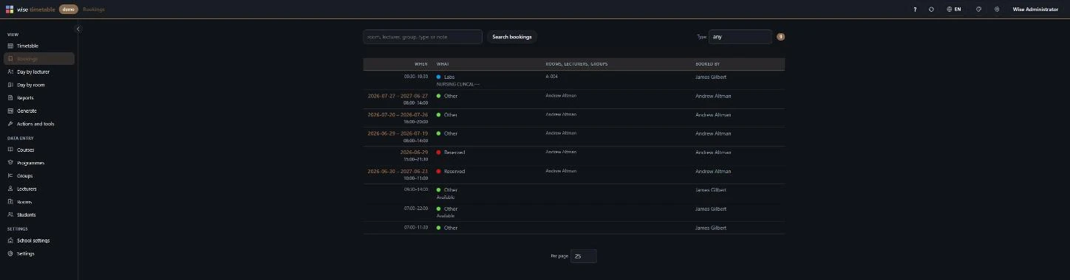
Task: Go to Reports page
Action: click(x=38, y=98)
